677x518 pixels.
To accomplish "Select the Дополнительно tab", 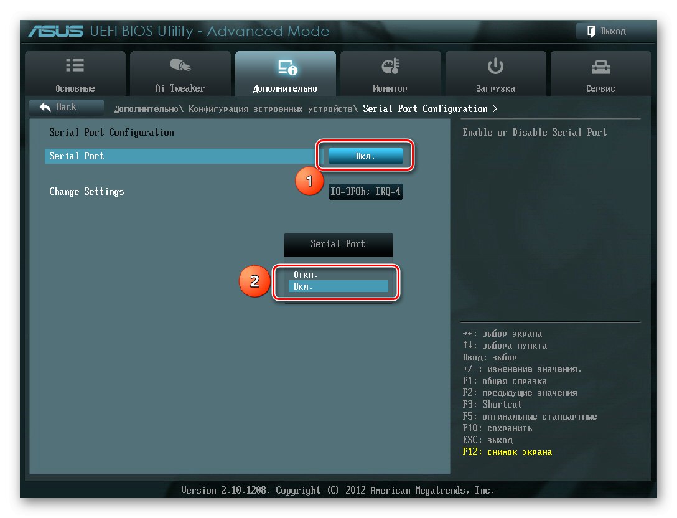I will pyautogui.click(x=286, y=73).
